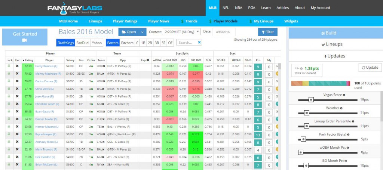The image size is (383, 170).
Task: Sort by the Rating column header
Action: click(28, 60)
